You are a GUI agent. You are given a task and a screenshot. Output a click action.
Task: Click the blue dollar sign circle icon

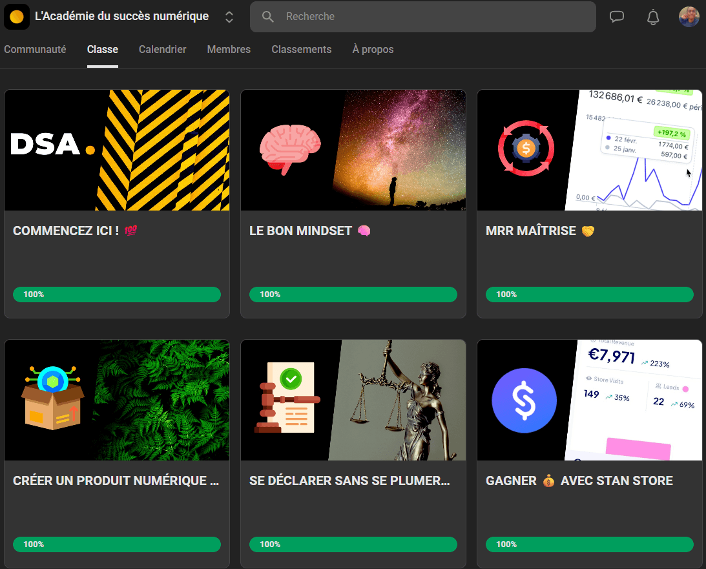pos(524,400)
